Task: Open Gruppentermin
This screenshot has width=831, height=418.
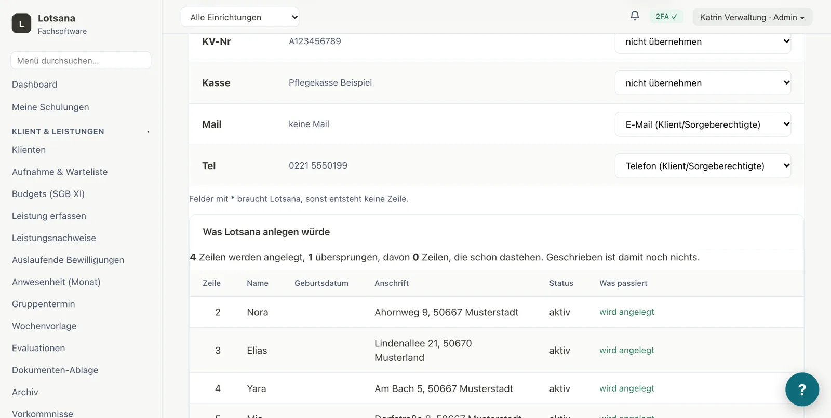Action: 44,304
